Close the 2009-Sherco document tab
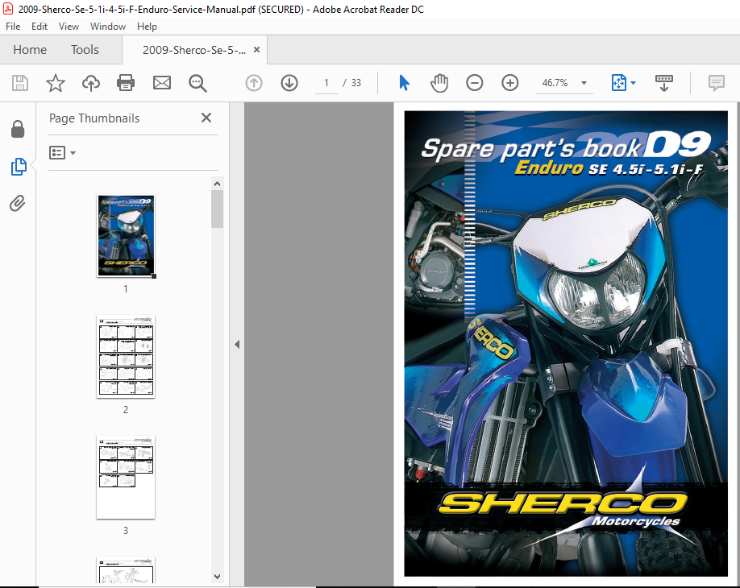 pos(256,49)
